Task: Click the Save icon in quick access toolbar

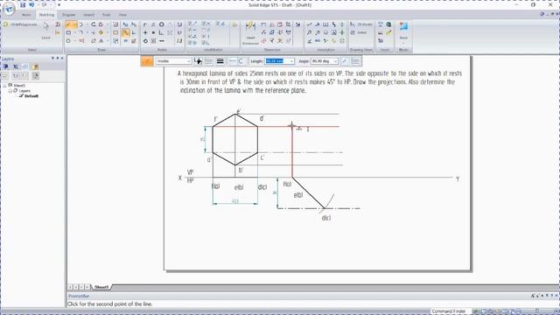Action: coord(23,5)
